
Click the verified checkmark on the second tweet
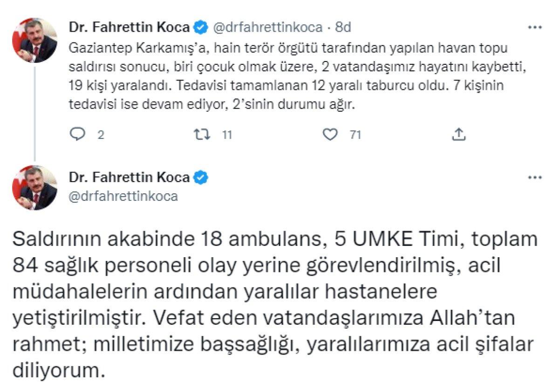click(x=200, y=177)
